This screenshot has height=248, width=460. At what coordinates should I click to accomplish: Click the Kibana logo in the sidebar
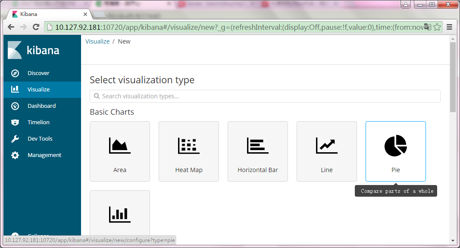tap(34, 50)
